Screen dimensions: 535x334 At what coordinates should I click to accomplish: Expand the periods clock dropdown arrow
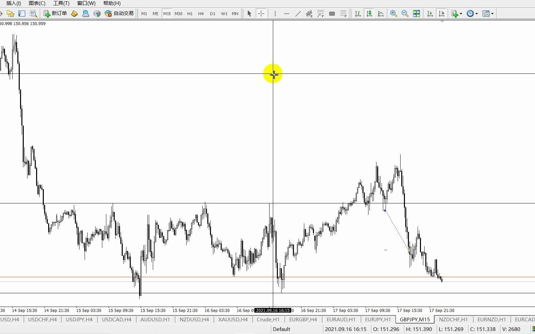point(476,14)
